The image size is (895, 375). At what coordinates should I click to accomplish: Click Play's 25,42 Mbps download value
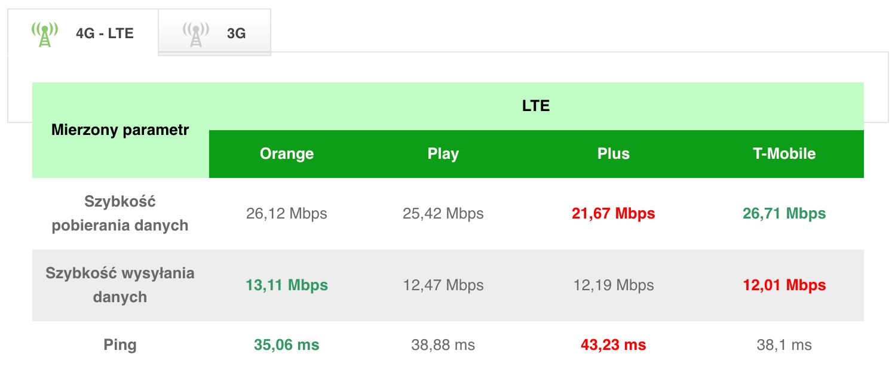coord(443,214)
